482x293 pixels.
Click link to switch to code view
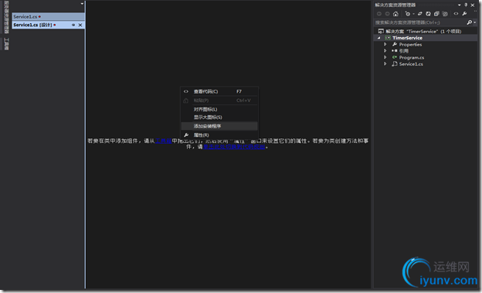pos(234,147)
